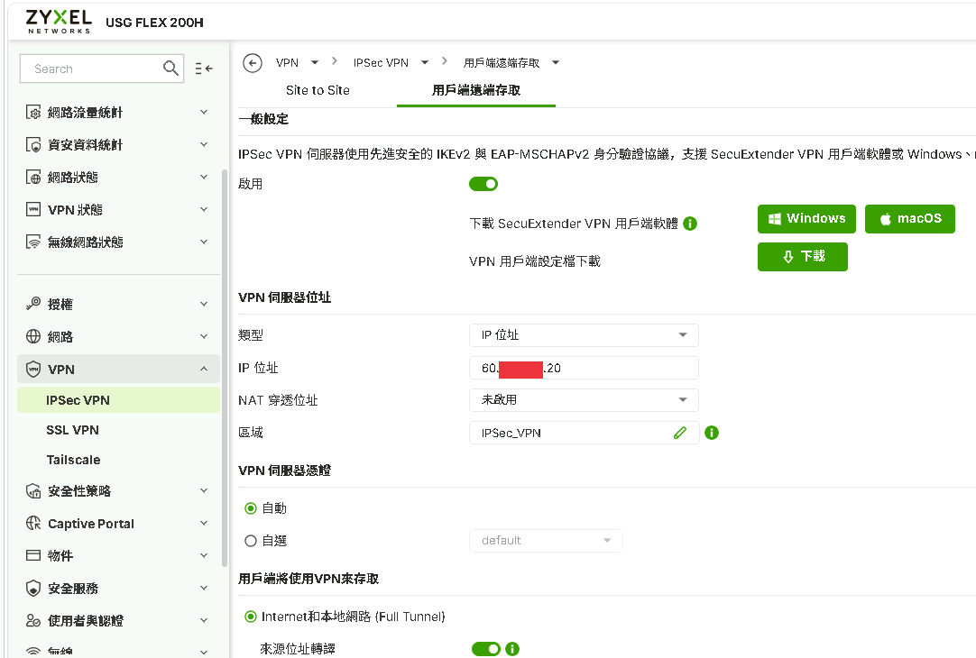Click the 使用者與認證 user icon
Viewport: 976px width, 658px height.
(x=33, y=620)
